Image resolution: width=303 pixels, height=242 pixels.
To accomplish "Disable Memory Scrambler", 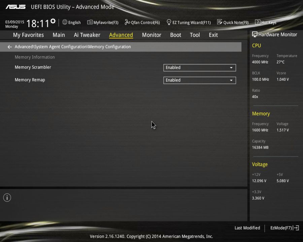I will (199, 68).
